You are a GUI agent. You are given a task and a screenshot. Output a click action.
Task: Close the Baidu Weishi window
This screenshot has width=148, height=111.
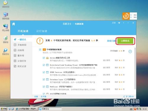(x=133, y=23)
